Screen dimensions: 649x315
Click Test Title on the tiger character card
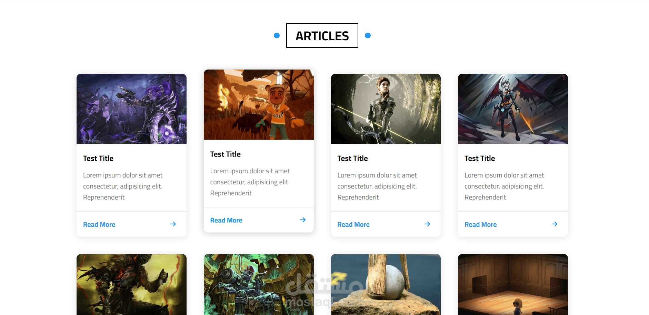[x=226, y=154]
